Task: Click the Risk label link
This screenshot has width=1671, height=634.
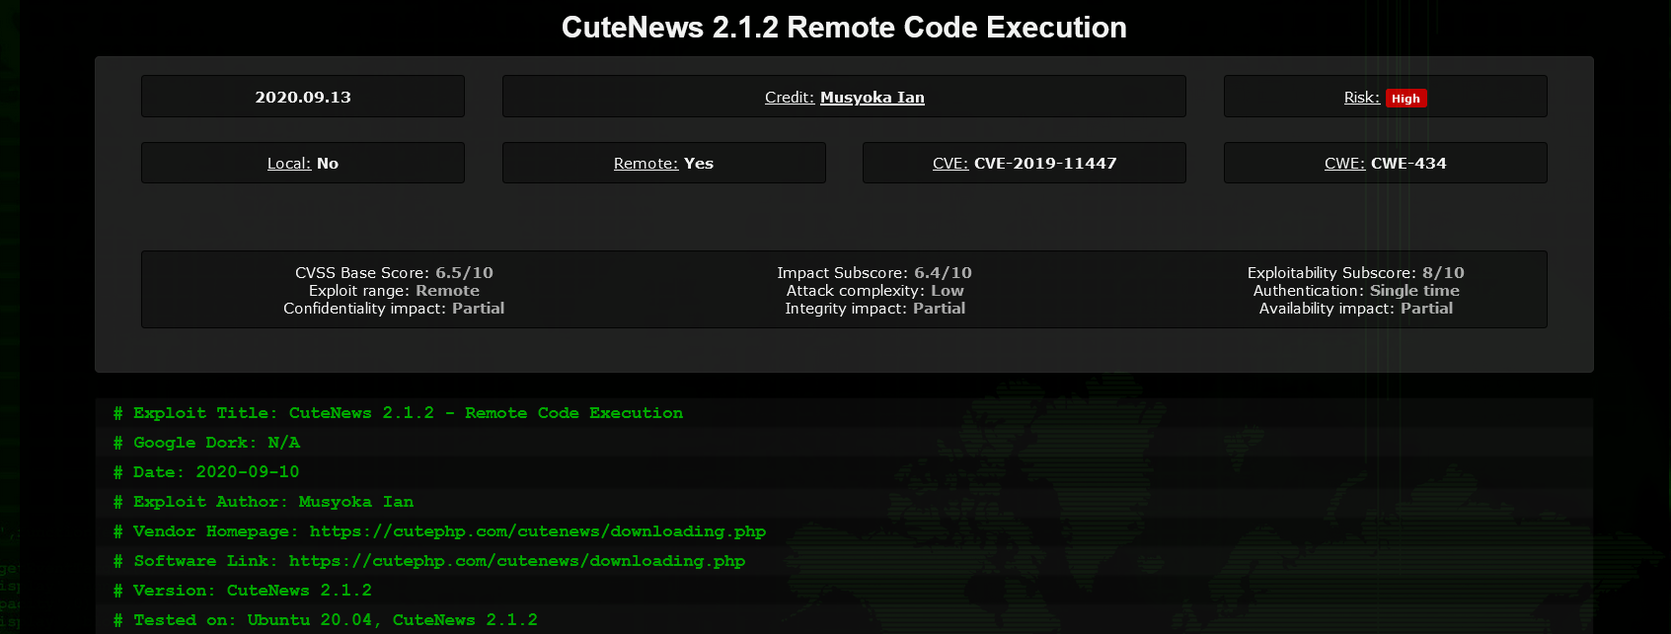Action: [1361, 98]
